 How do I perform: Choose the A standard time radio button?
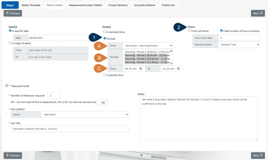tap(105, 32)
